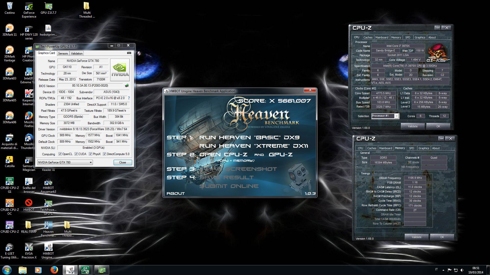Click Validate in top CPU-Z window
490x275 pixels.
tap(413, 126)
